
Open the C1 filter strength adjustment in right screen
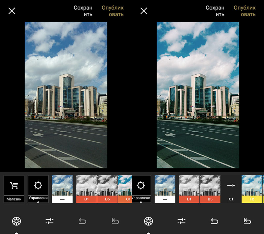[231, 189]
